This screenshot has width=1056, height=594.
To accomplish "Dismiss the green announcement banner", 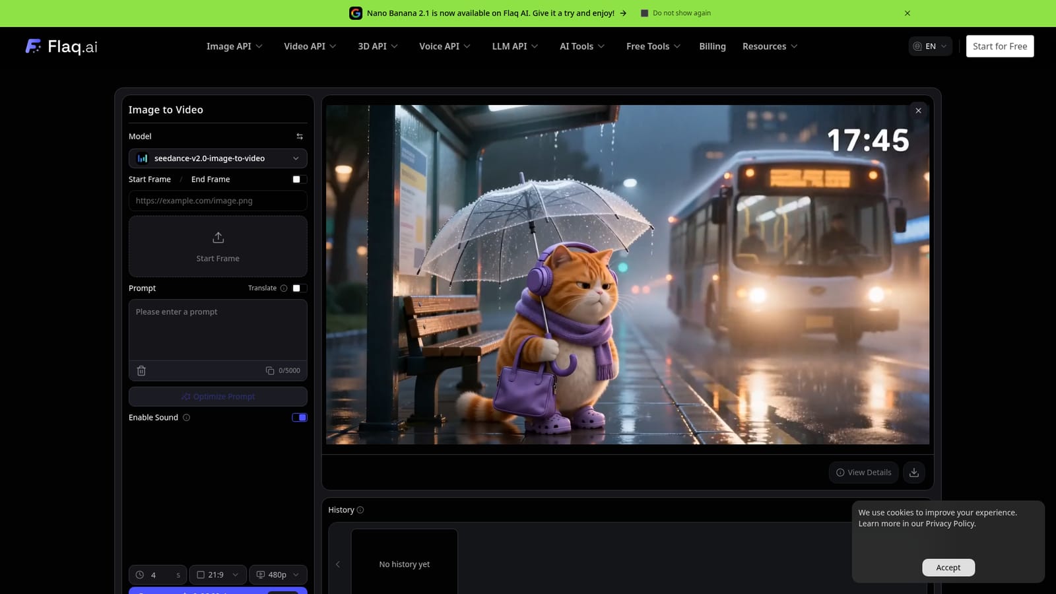I will tap(907, 13).
